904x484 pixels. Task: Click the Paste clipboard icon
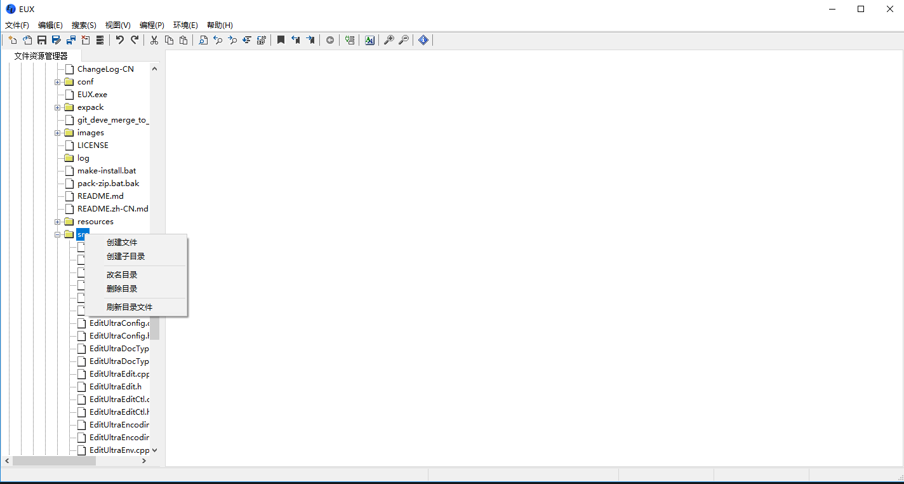(183, 40)
